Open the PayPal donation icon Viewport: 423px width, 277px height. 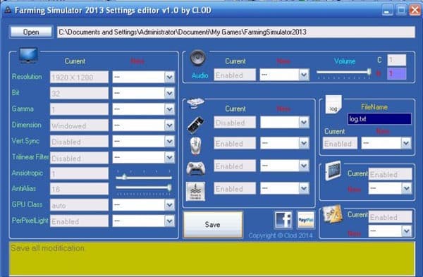click(306, 220)
